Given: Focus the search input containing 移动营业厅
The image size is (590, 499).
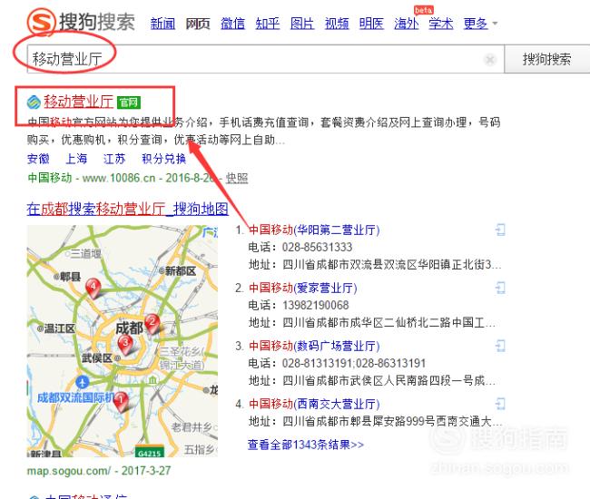Looking at the screenshot, I should (265, 59).
